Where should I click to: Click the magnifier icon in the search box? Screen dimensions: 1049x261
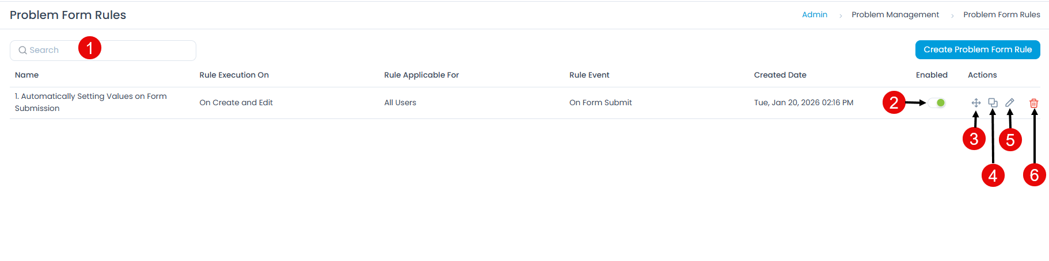point(22,51)
